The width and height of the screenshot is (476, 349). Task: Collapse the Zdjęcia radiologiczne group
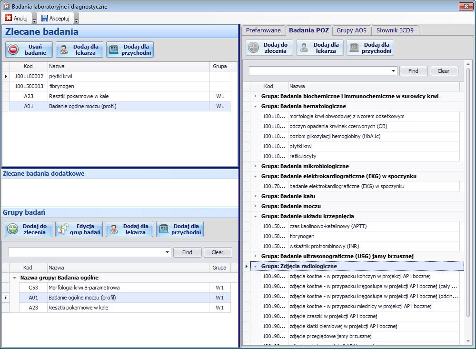coord(255,266)
